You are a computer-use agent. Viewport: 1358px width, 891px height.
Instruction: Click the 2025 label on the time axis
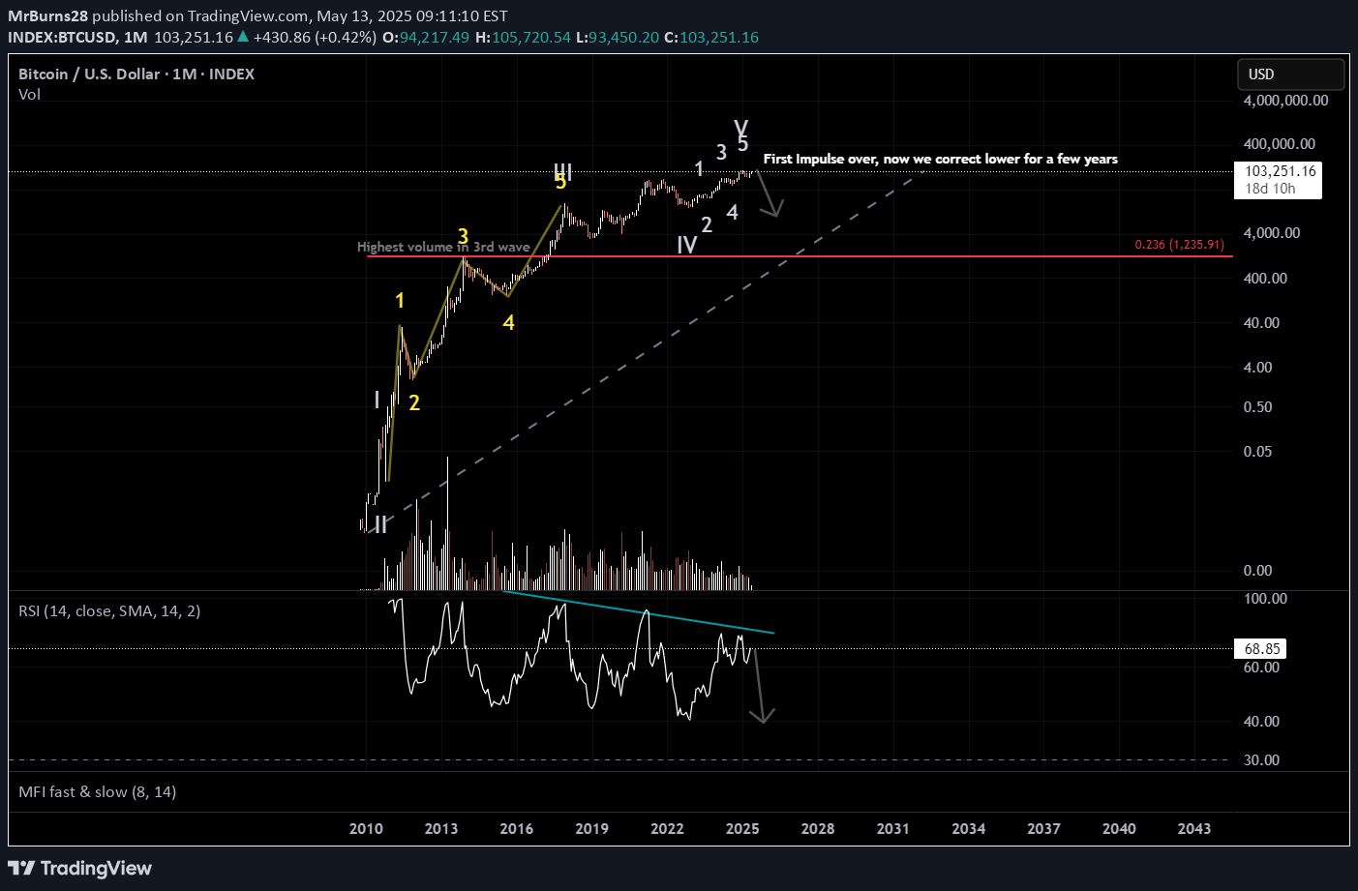click(742, 828)
